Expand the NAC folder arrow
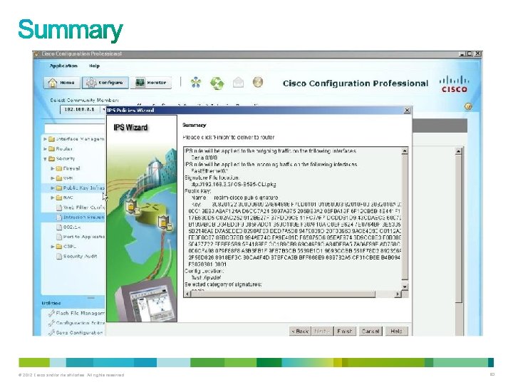The width and height of the screenshot is (513, 385). click(52, 197)
